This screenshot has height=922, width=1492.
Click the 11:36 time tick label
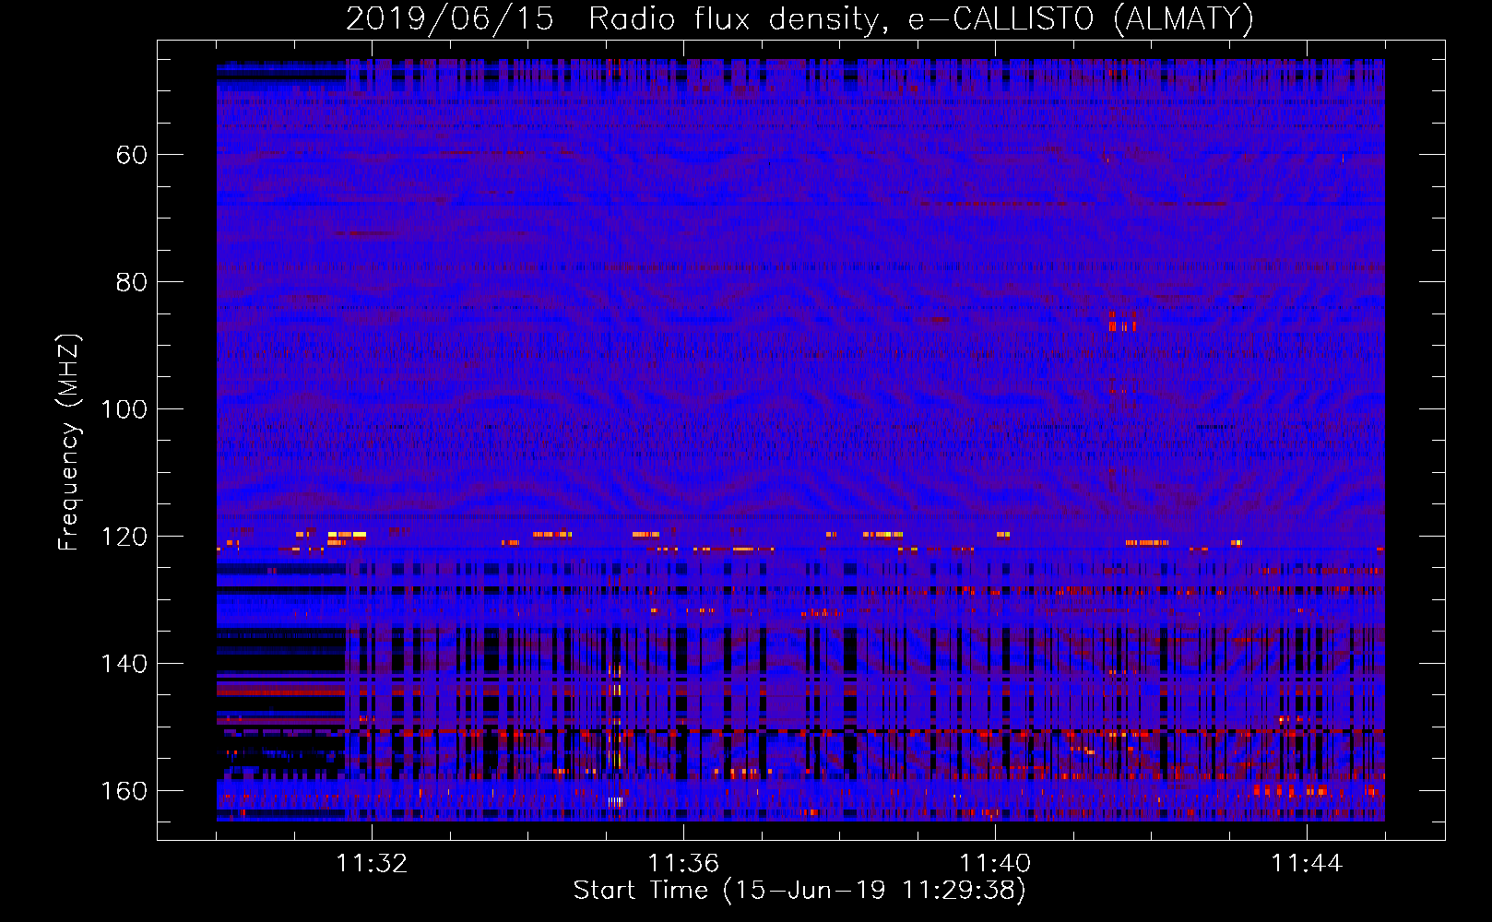pyautogui.click(x=683, y=864)
